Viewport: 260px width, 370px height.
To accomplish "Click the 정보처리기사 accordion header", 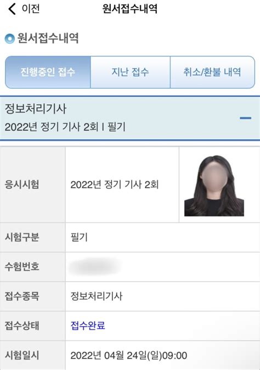I will tap(130, 118).
